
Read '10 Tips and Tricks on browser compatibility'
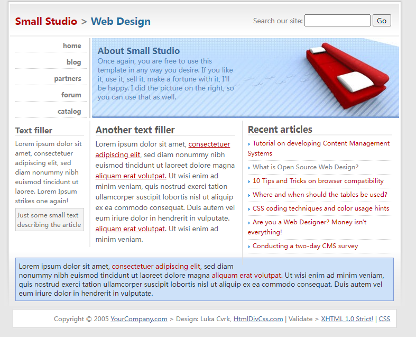tap(318, 181)
